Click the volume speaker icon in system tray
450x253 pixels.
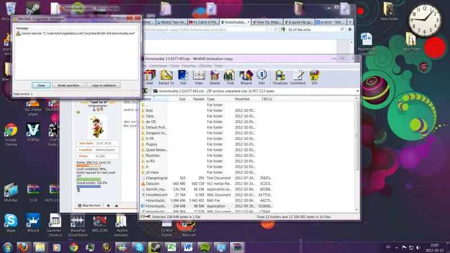point(418,247)
